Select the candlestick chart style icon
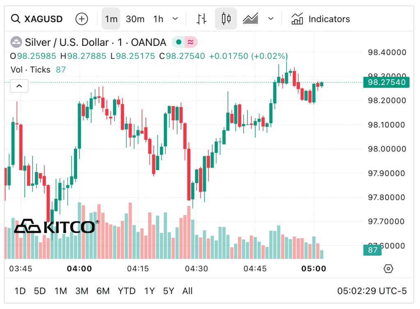 (226, 19)
